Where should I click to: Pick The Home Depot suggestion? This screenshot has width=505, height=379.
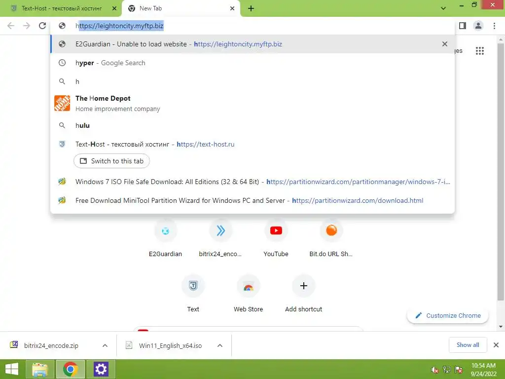(252, 104)
